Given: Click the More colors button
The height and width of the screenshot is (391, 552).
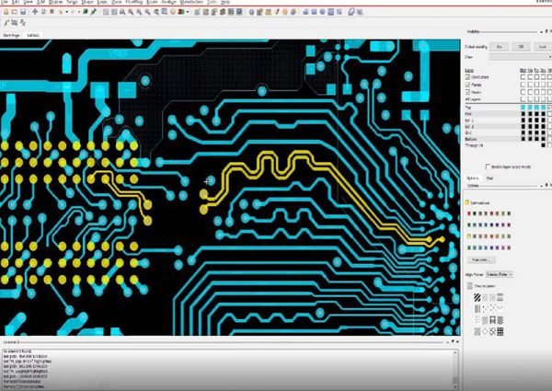Looking at the screenshot, I should pyautogui.click(x=481, y=259).
